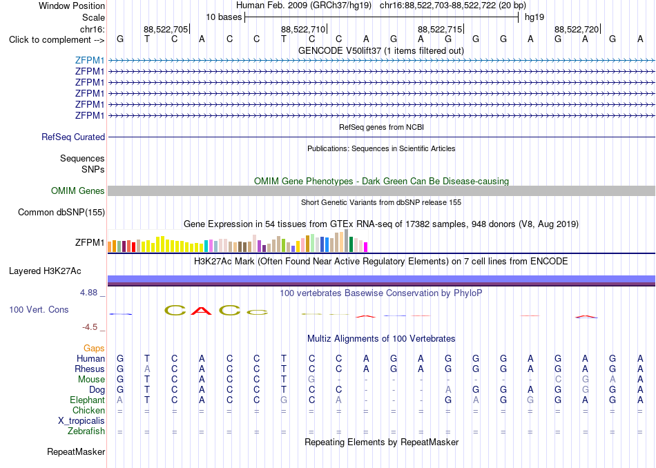Click the -4.5 PhyloP lower scale value

coord(90,327)
